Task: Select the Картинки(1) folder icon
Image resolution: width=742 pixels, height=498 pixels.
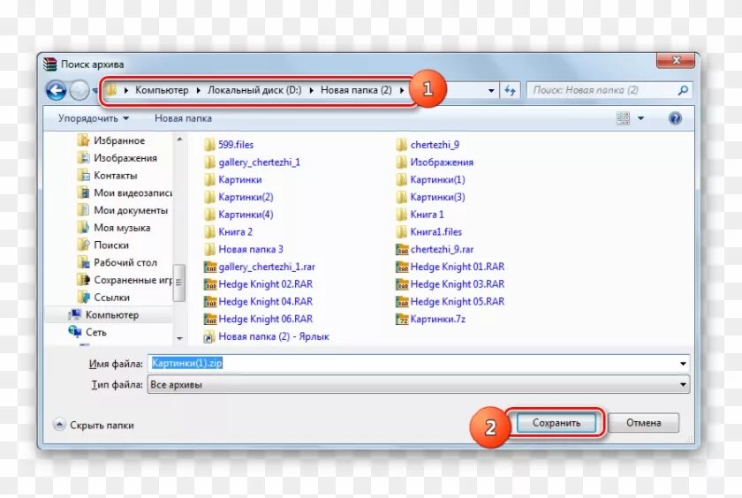Action: coord(402,180)
